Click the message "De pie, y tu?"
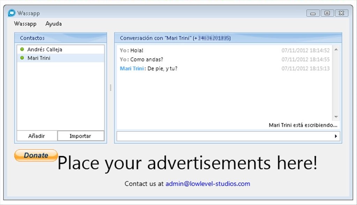 [162, 68]
